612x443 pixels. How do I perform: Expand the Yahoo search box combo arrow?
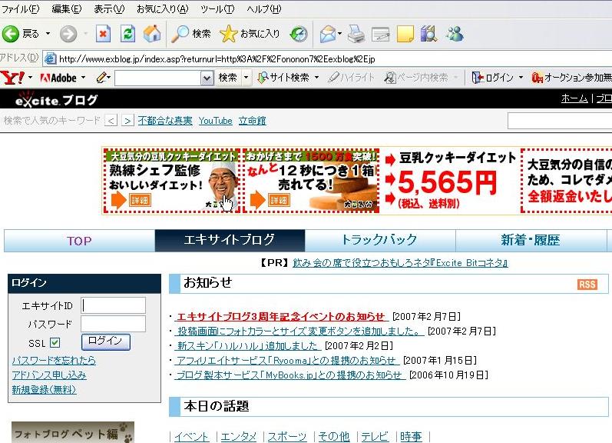coord(207,78)
